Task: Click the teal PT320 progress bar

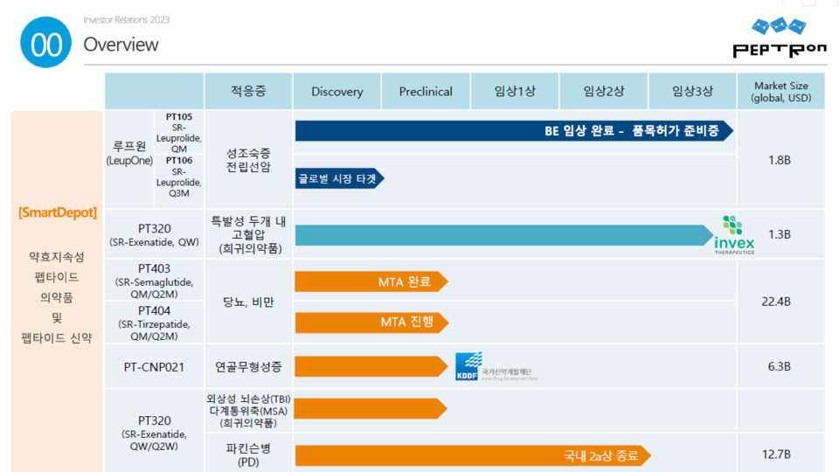Action: click(503, 234)
